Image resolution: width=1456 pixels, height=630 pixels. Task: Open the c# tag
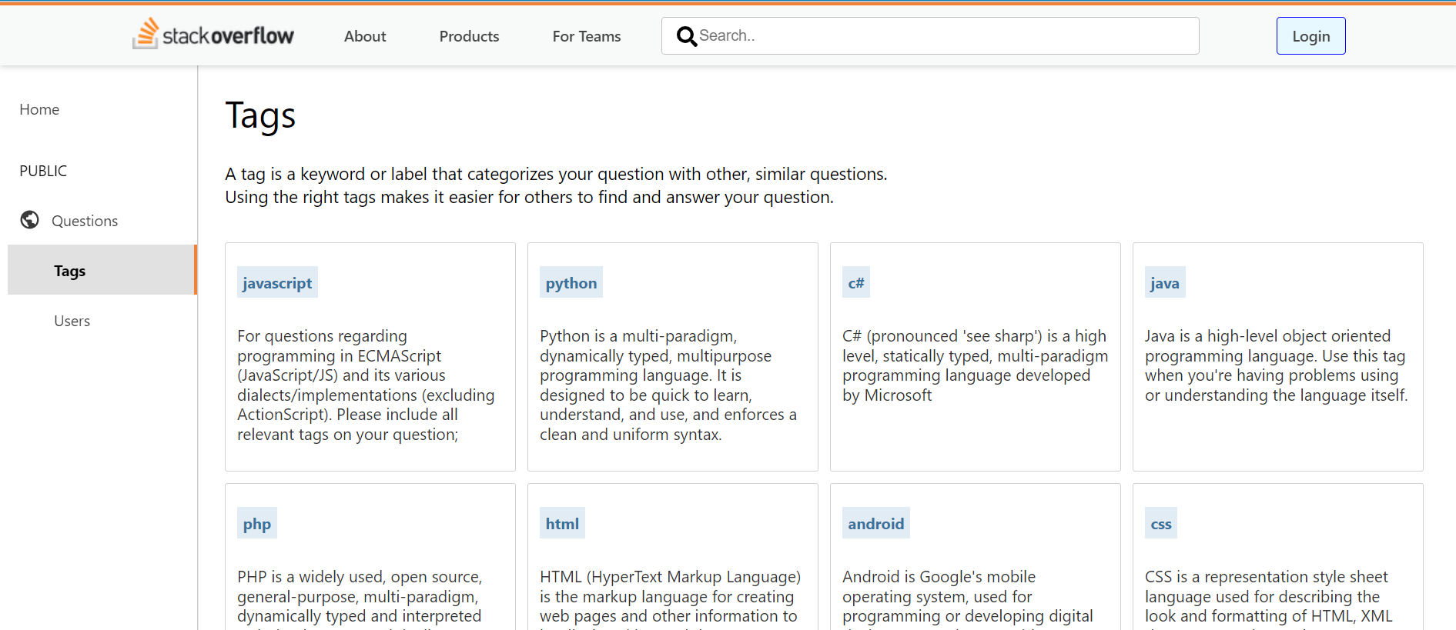[x=856, y=282]
